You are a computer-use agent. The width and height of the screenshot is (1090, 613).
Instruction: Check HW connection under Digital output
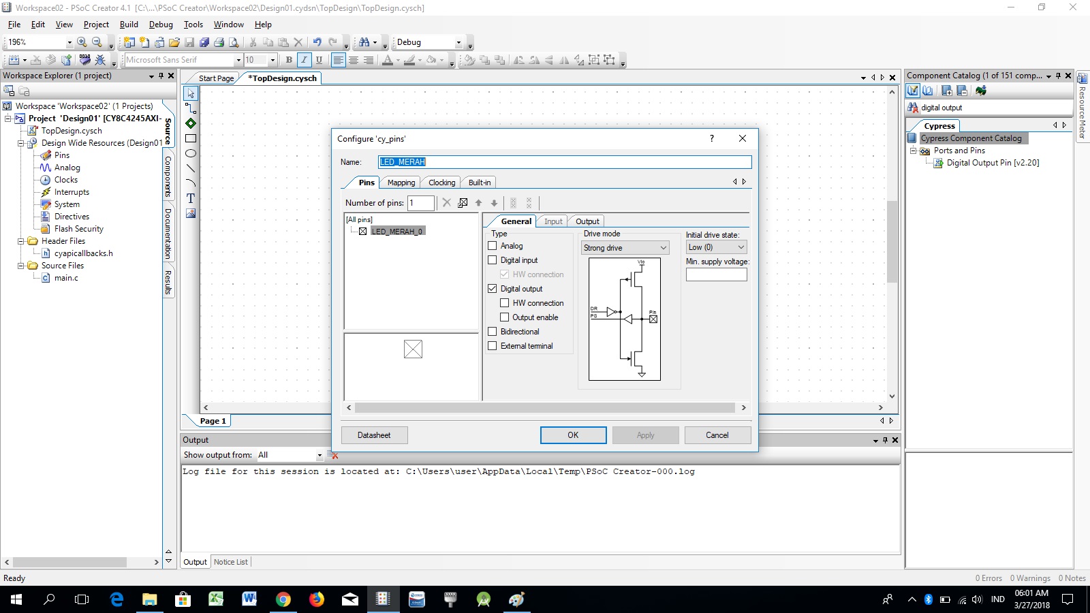tap(505, 303)
